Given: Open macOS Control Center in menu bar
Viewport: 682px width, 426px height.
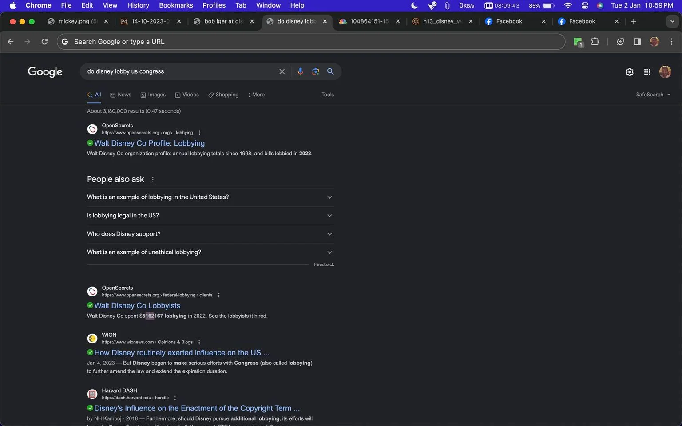Looking at the screenshot, I should click(x=585, y=5).
